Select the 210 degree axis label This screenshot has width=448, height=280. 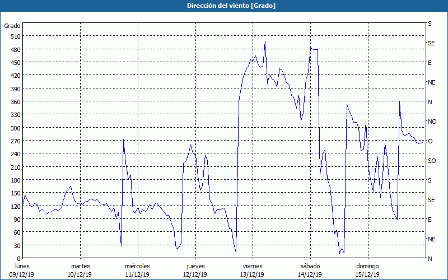point(16,167)
